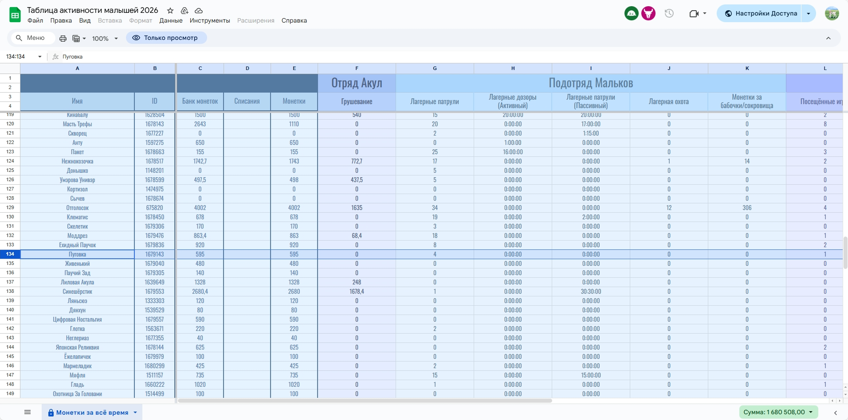
Task: Star the spreadsheet with the star icon
Action: [x=170, y=11]
